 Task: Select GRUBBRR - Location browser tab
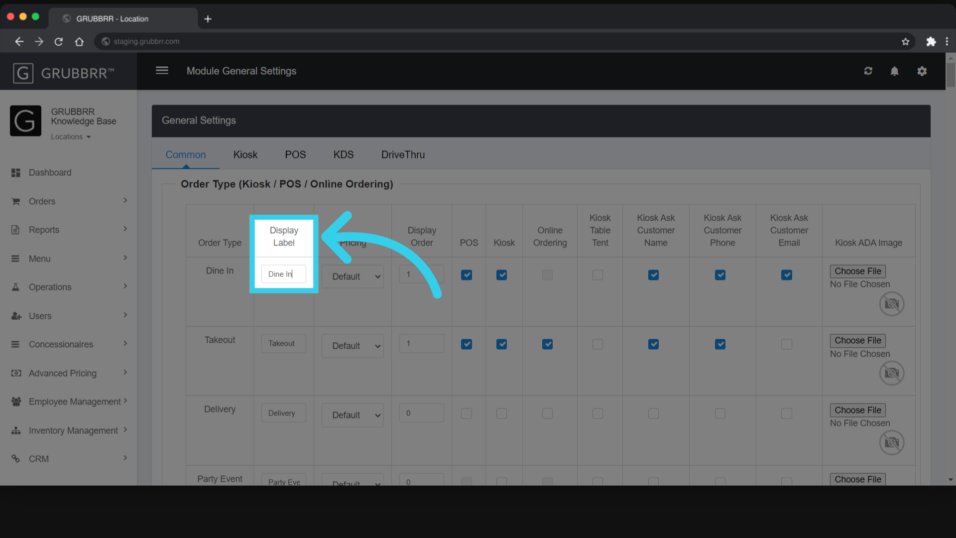pos(122,19)
